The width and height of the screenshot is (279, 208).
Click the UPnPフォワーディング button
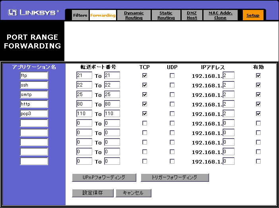coord(104,177)
